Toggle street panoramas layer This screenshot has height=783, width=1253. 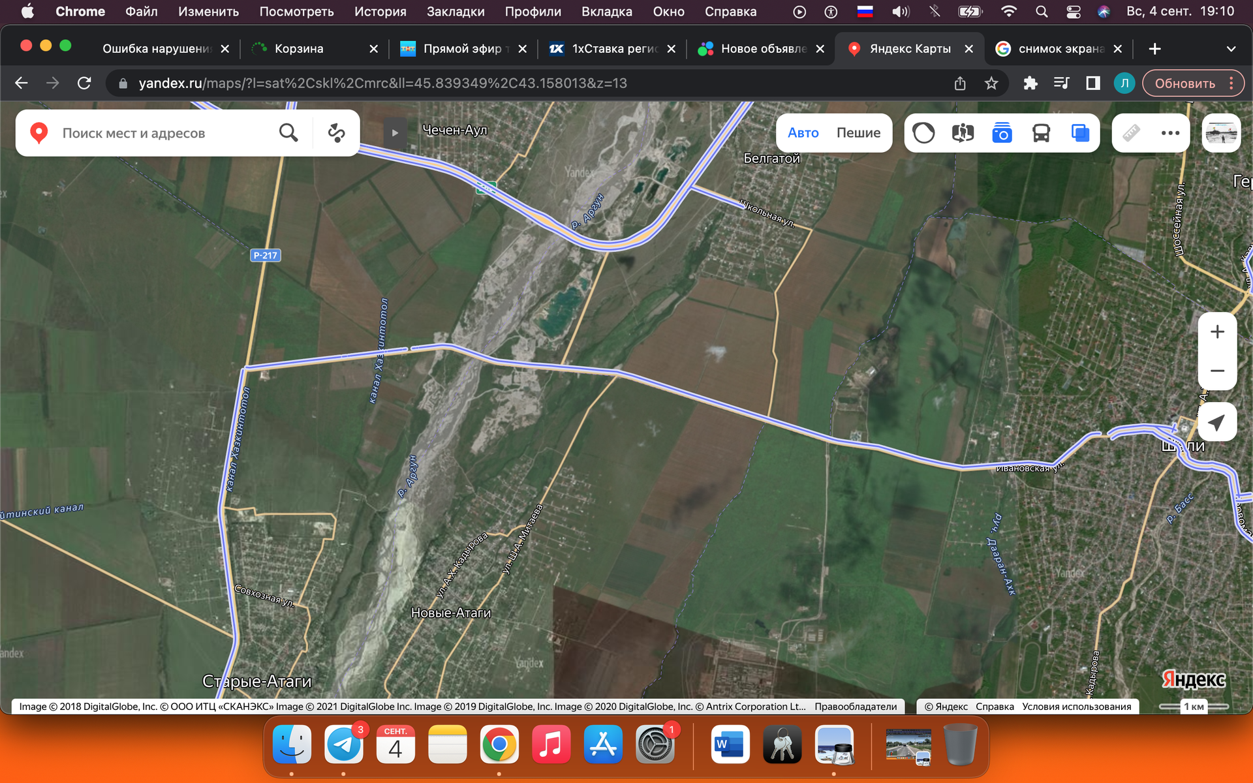point(963,133)
